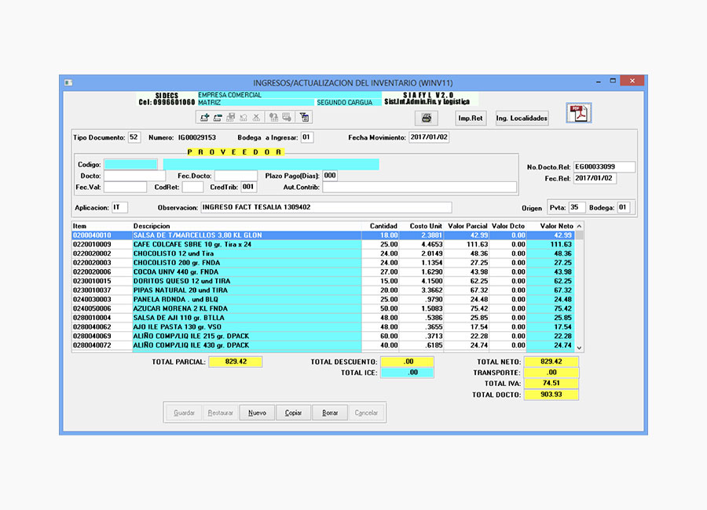Click the proveedor Codigo field

pyautogui.click(x=130, y=165)
